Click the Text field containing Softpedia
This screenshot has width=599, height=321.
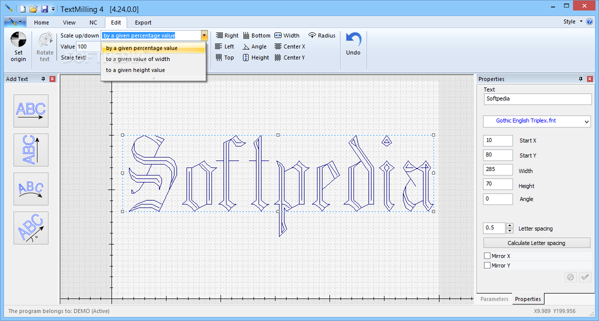point(537,99)
